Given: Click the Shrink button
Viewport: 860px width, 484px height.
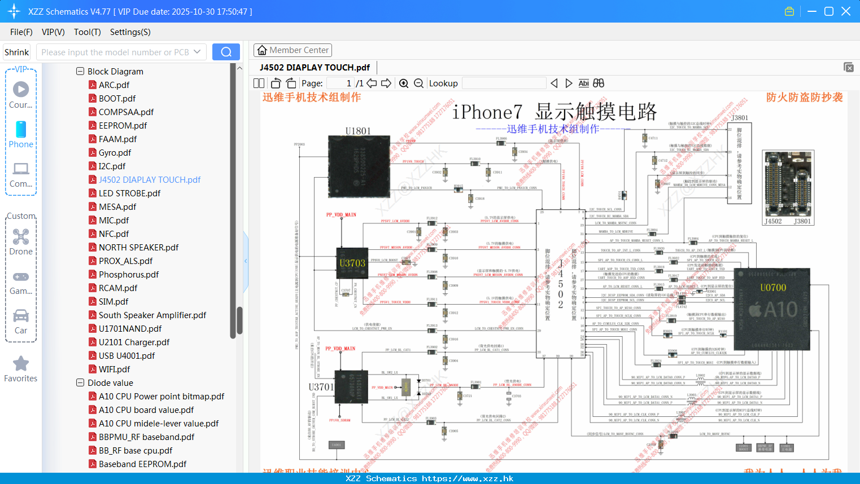Looking at the screenshot, I should pos(16,52).
